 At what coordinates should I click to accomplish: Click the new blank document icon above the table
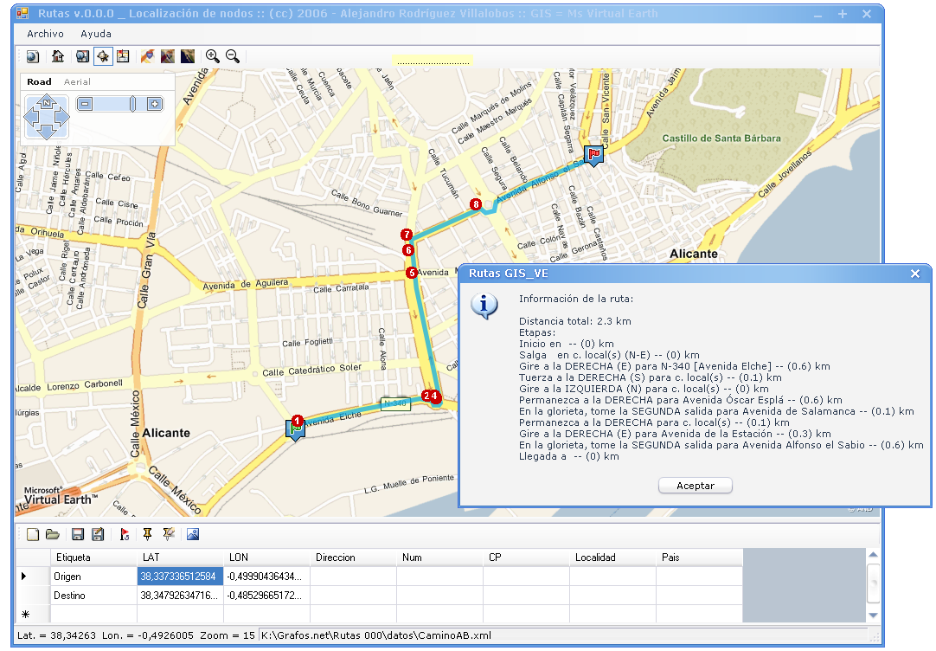point(33,535)
